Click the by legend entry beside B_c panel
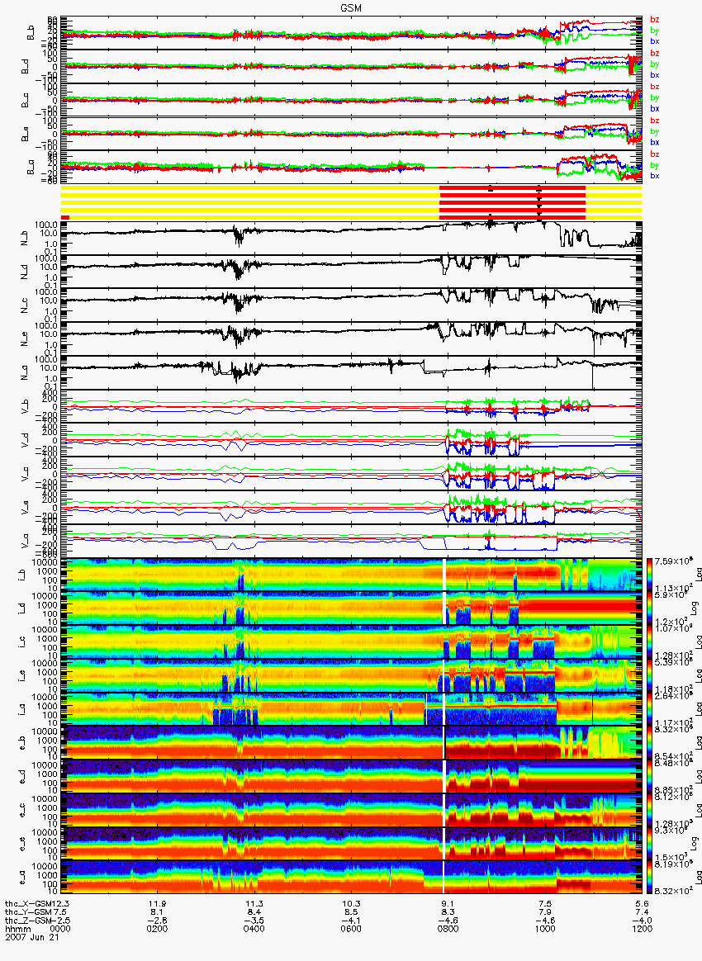 tap(655, 98)
